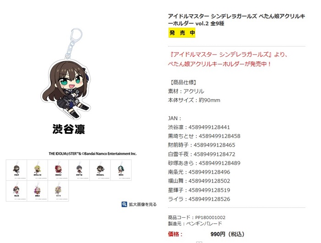This screenshot has width=321, height=243.
Task: Click the 990円（税込）price text
Action: click(x=227, y=234)
